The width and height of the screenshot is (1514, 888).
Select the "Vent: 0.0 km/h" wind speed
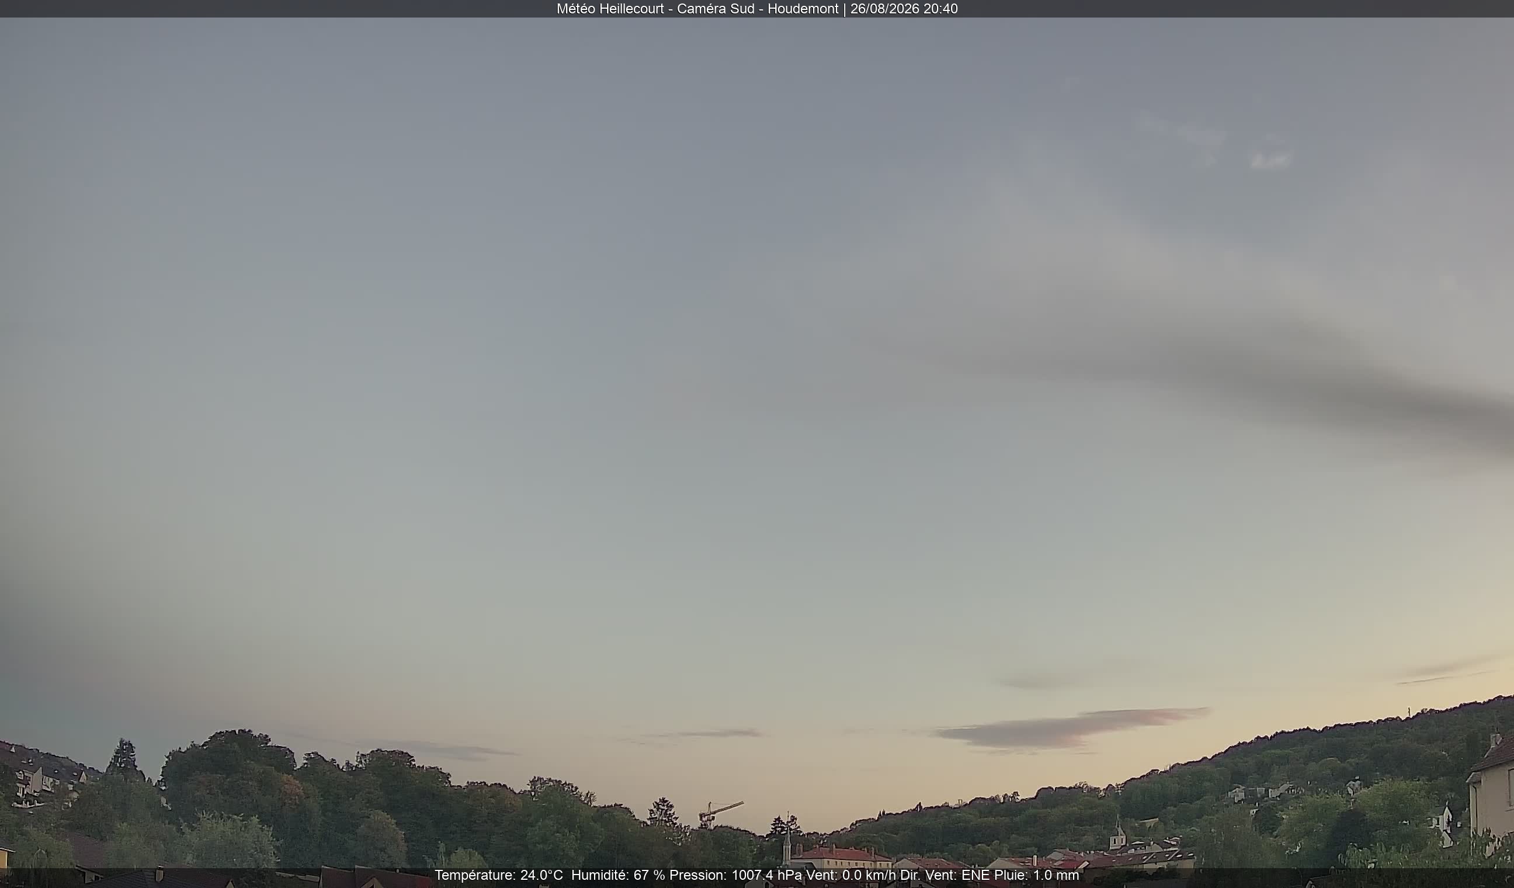click(850, 875)
